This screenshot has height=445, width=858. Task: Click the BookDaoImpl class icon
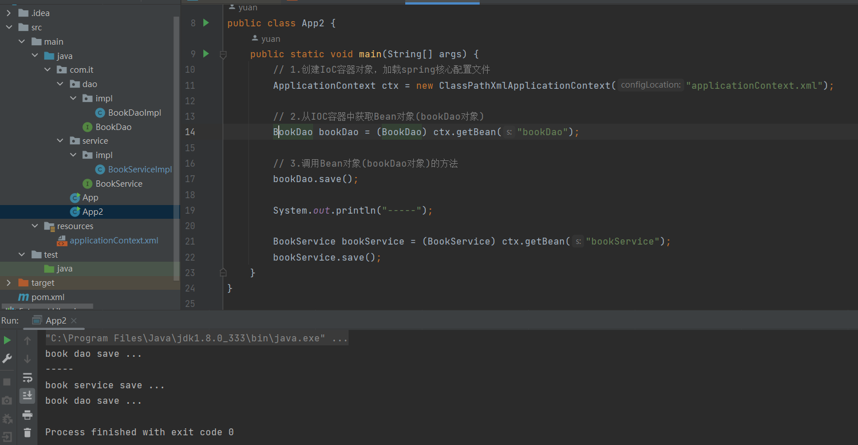[100, 113]
